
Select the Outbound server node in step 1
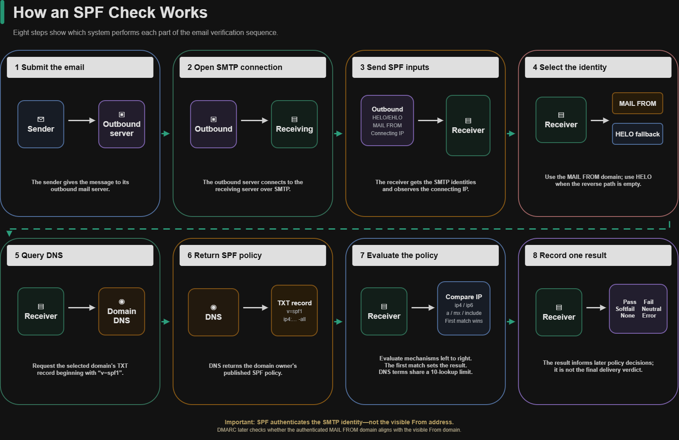tap(122, 124)
